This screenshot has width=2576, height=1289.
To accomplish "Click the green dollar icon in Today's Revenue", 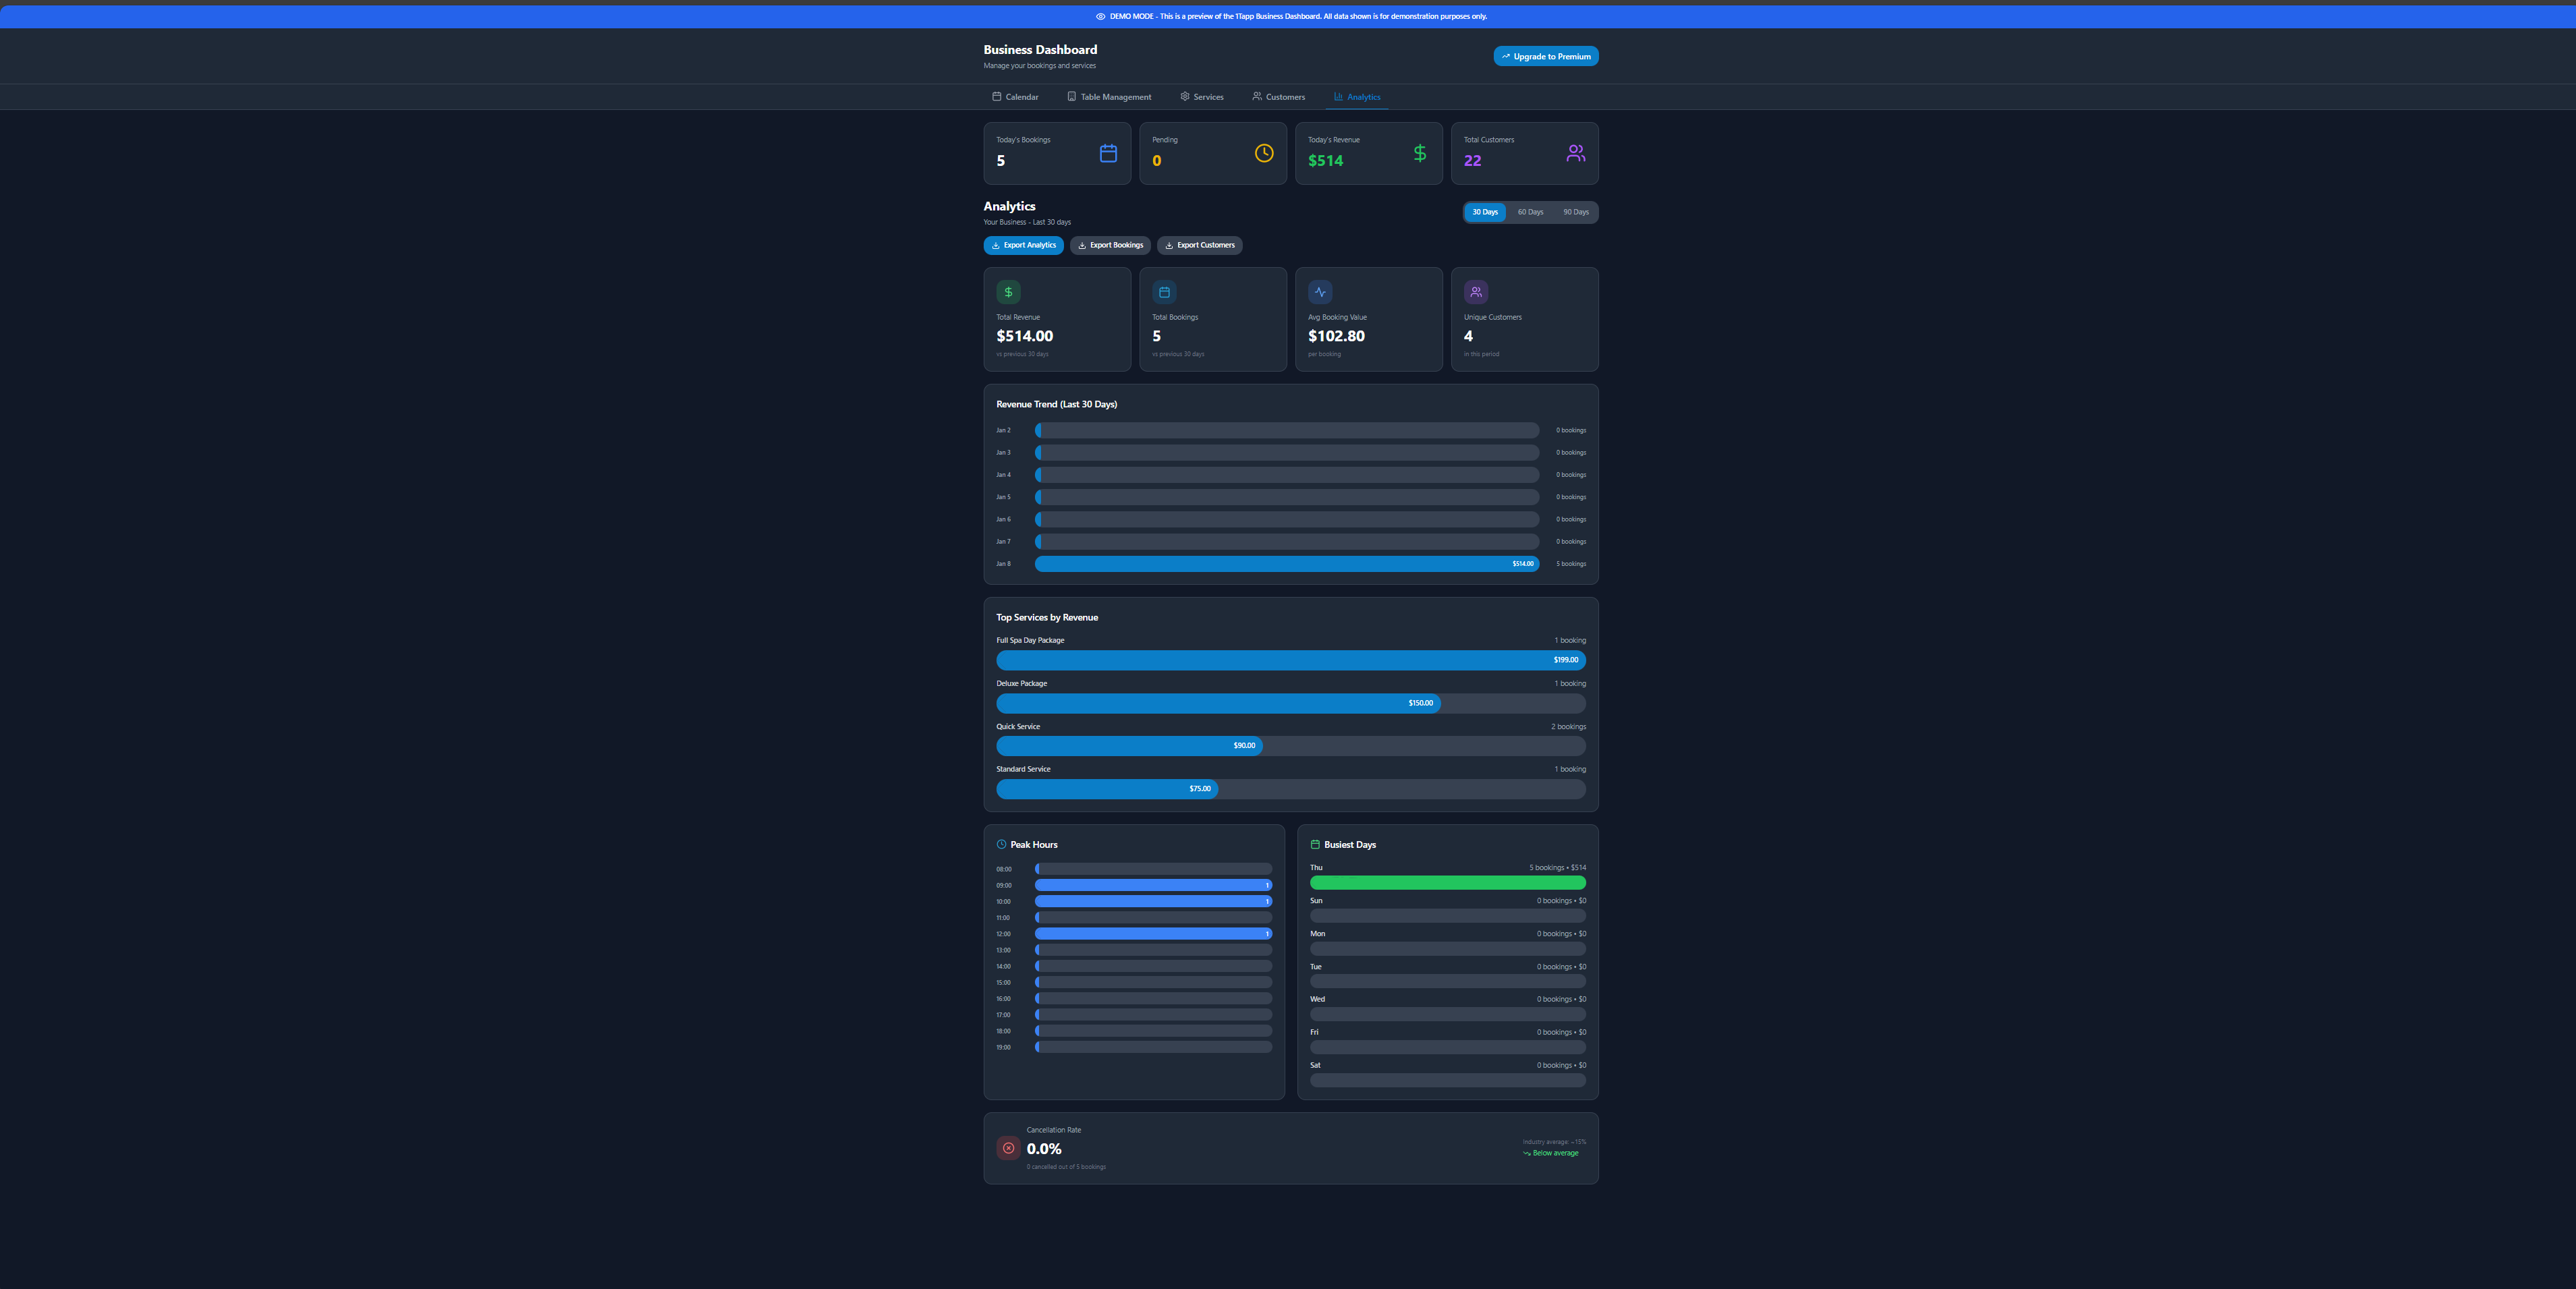I will pyautogui.click(x=1420, y=153).
